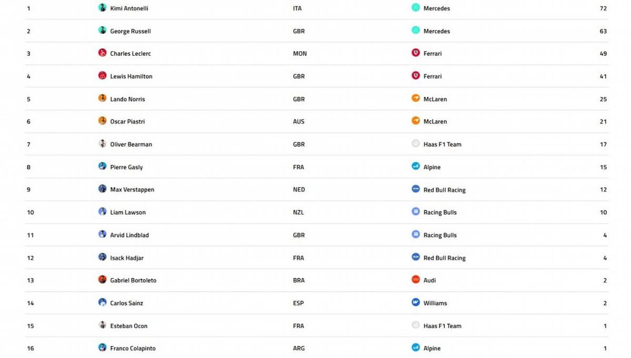This screenshot has width=631, height=358.
Task: Click Lando Norris's driver avatar icon
Action: click(x=103, y=98)
